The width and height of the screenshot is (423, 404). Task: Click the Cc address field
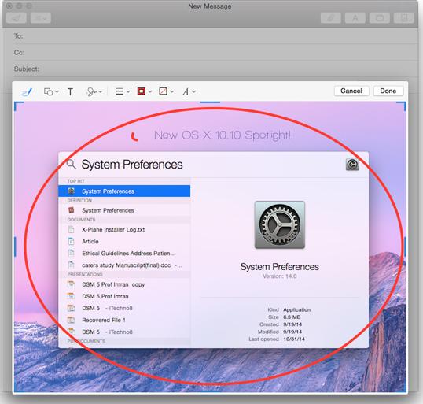pyautogui.click(x=215, y=53)
